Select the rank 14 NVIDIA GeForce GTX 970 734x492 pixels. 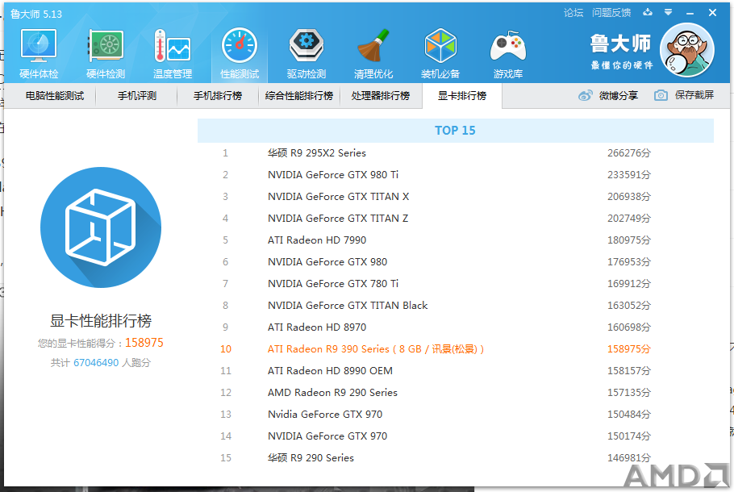tap(456, 436)
